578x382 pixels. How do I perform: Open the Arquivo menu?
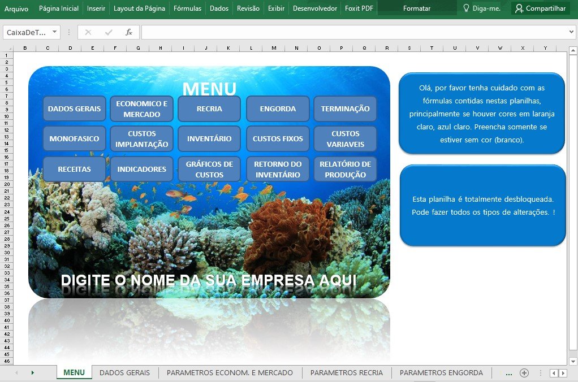tap(16, 8)
